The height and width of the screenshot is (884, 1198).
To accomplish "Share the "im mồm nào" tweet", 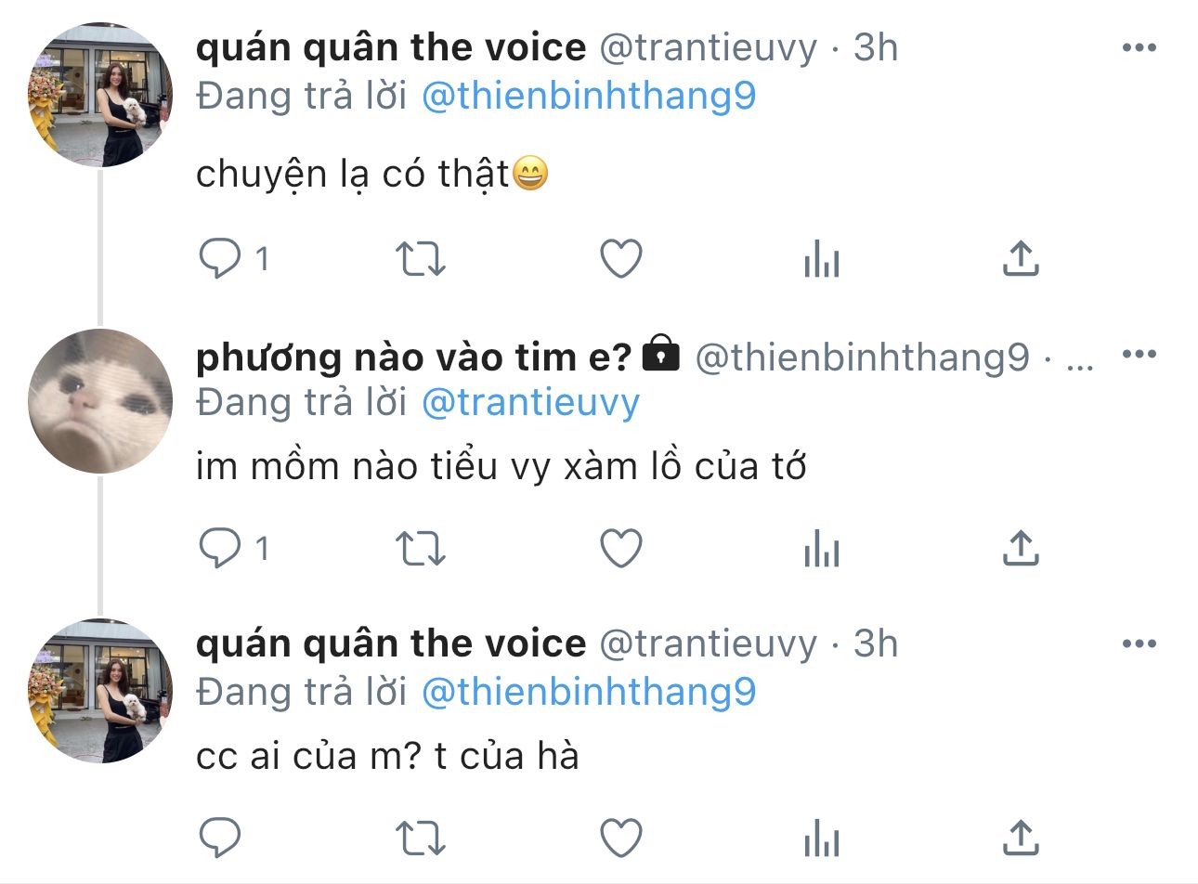I will coord(1020,549).
